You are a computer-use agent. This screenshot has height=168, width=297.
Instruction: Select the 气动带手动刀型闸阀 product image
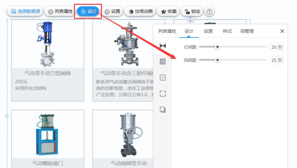coord(46,44)
